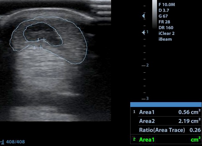The image size is (202, 146).
Task: Click the 3 cm depth scale marker
Action: (145, 98)
